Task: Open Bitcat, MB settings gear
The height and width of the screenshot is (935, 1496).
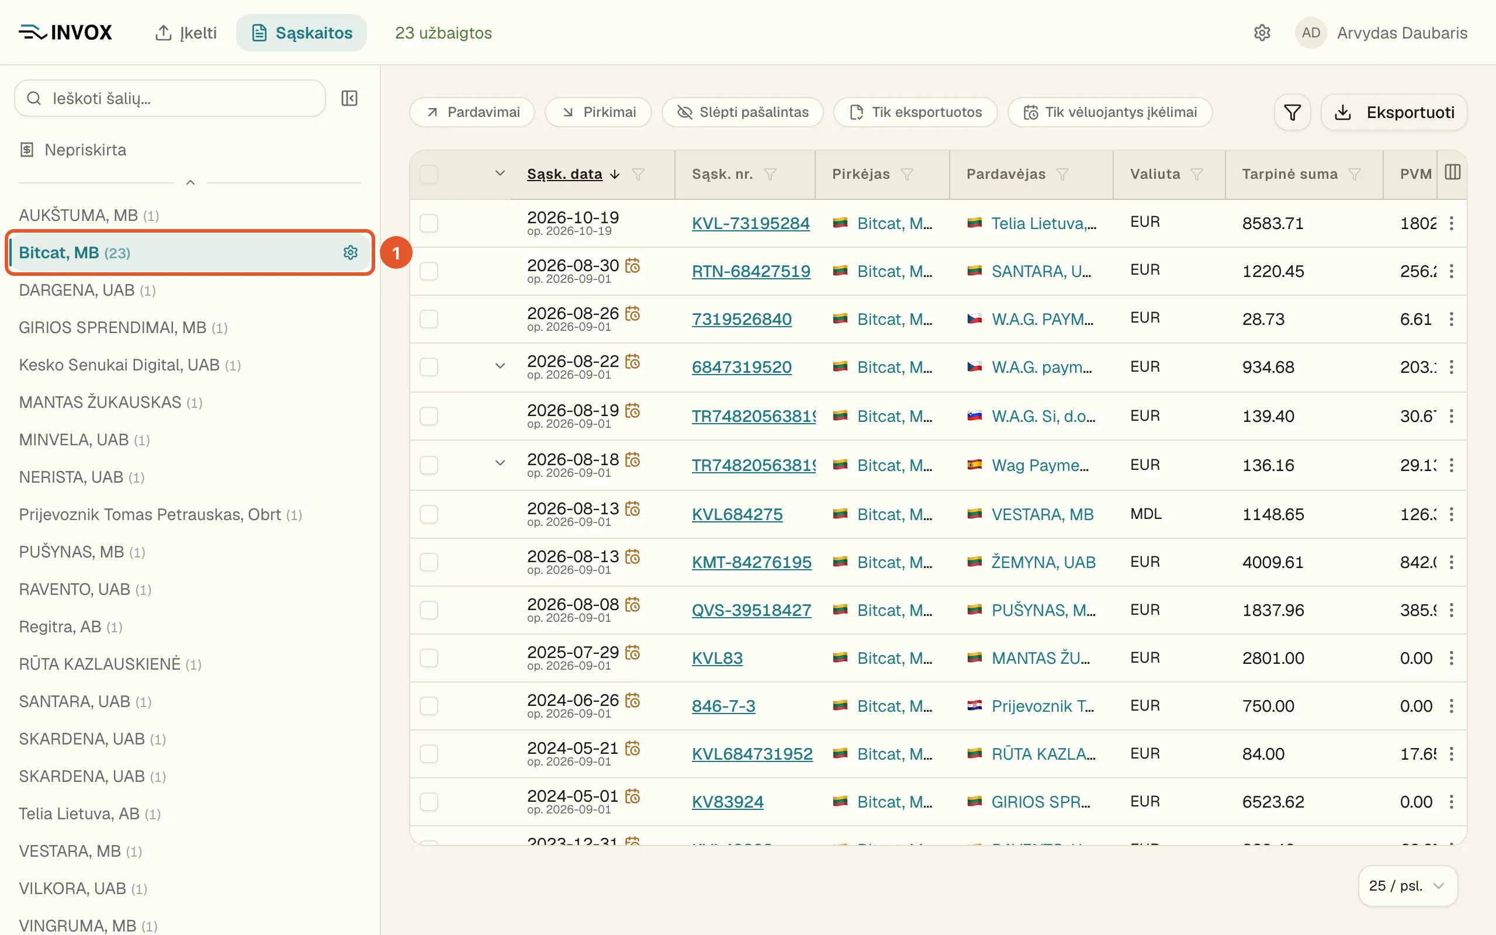Action: [351, 252]
